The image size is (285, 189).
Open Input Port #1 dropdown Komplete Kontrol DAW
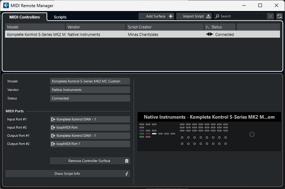point(90,119)
